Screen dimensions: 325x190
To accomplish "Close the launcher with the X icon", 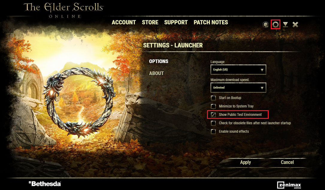I will [295, 25].
